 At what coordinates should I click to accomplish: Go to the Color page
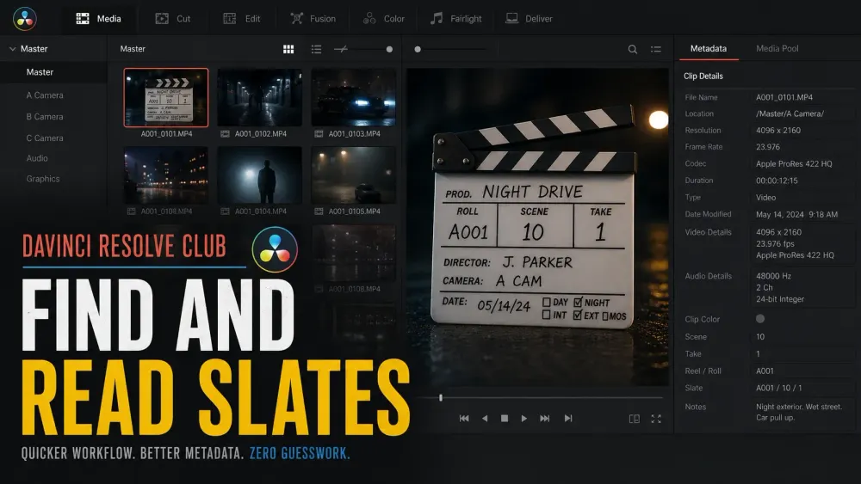(x=384, y=19)
